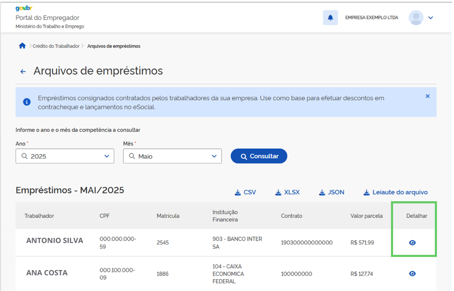Click the info icon in banner
454x291 pixels.
(27, 102)
